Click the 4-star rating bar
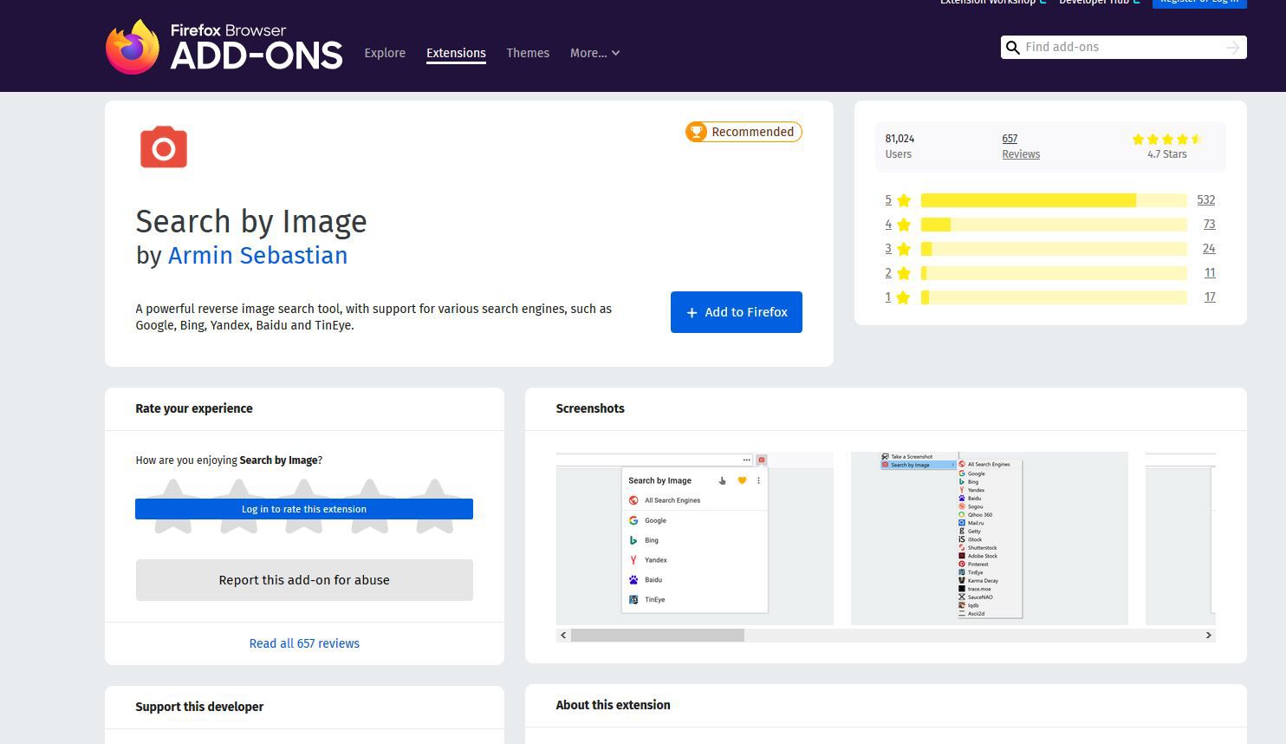Screen dimensions: 1286x744 click(1054, 225)
